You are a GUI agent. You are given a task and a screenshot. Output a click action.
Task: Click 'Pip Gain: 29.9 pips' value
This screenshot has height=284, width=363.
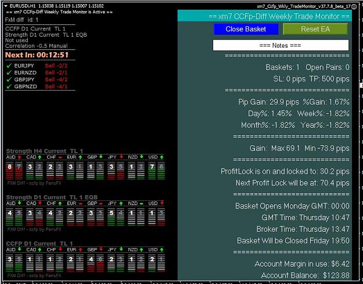[x=268, y=102]
